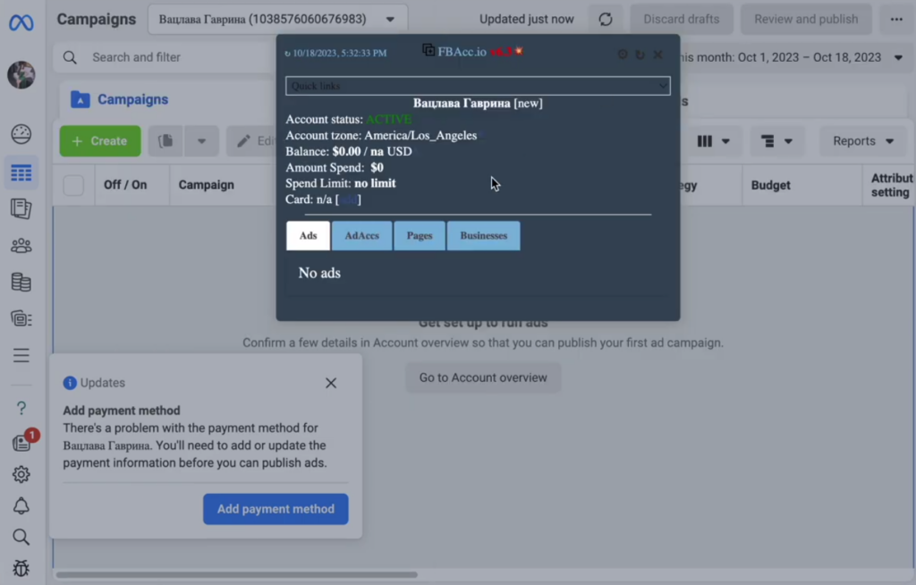Open the Quick links dropdown
The height and width of the screenshot is (585, 916).
point(477,86)
